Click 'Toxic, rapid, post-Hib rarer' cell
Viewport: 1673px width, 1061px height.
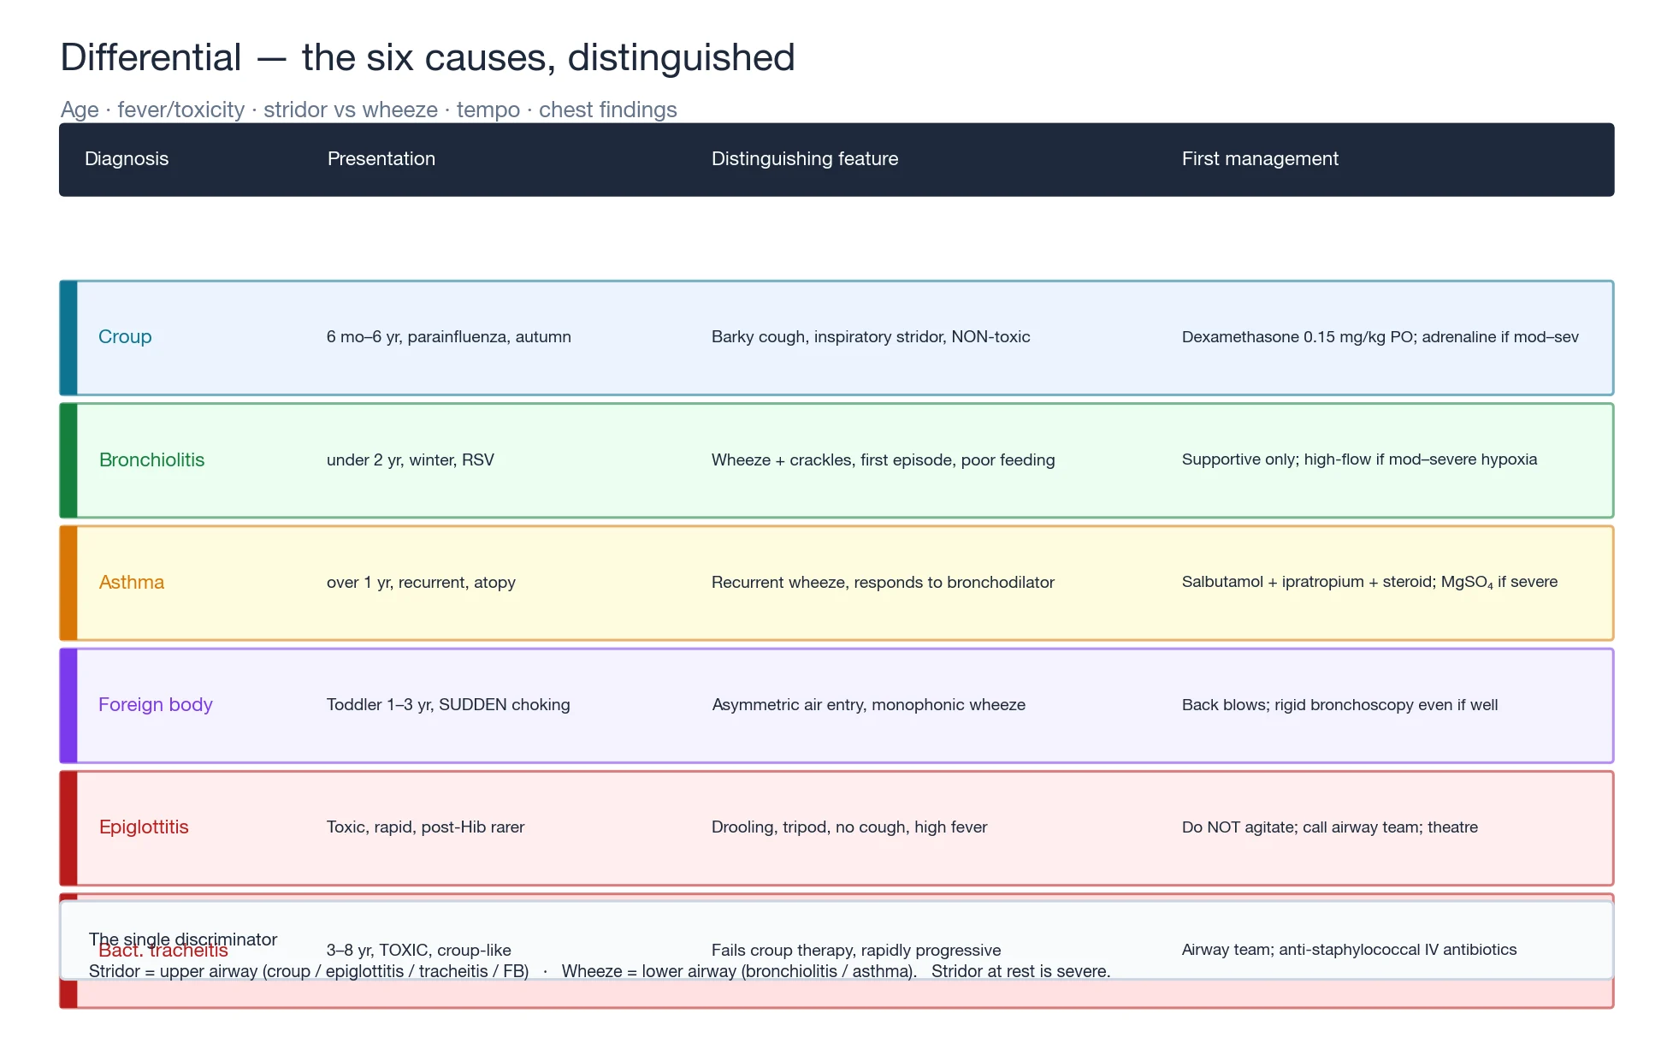coord(426,827)
